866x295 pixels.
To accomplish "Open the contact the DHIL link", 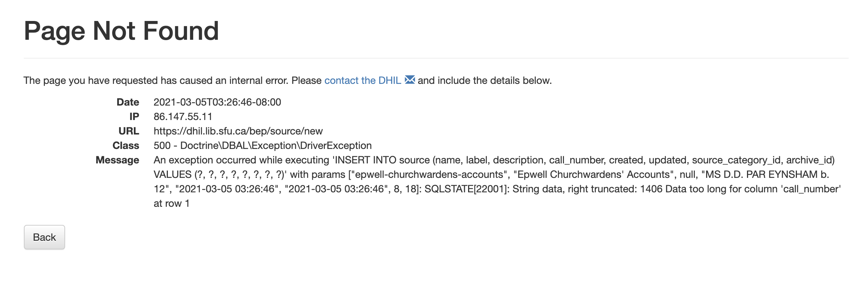I will pyautogui.click(x=362, y=80).
